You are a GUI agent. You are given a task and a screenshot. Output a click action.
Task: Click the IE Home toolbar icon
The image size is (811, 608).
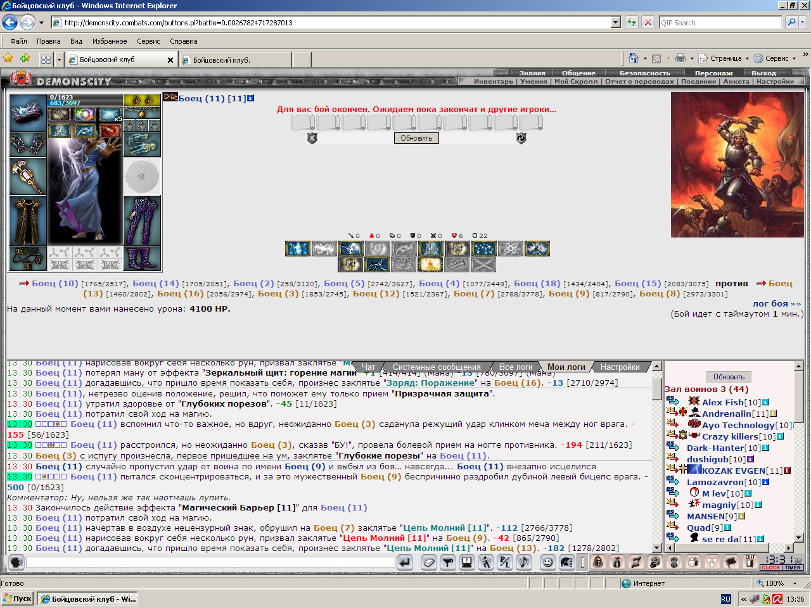pyautogui.click(x=634, y=58)
